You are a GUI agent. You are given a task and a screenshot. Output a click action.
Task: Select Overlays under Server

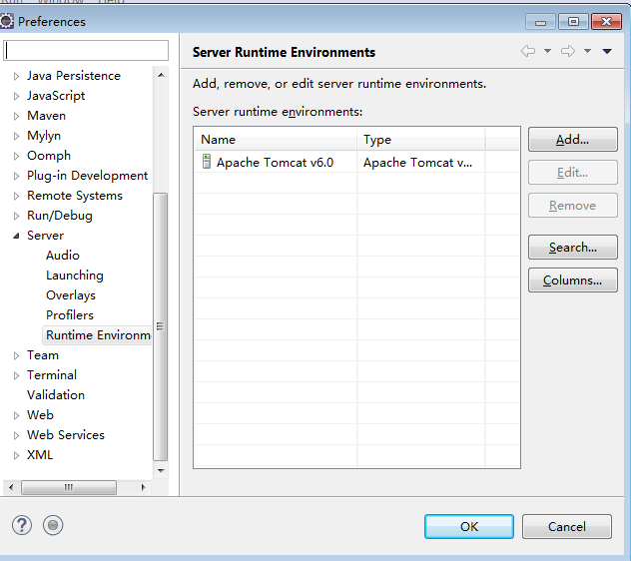click(71, 295)
